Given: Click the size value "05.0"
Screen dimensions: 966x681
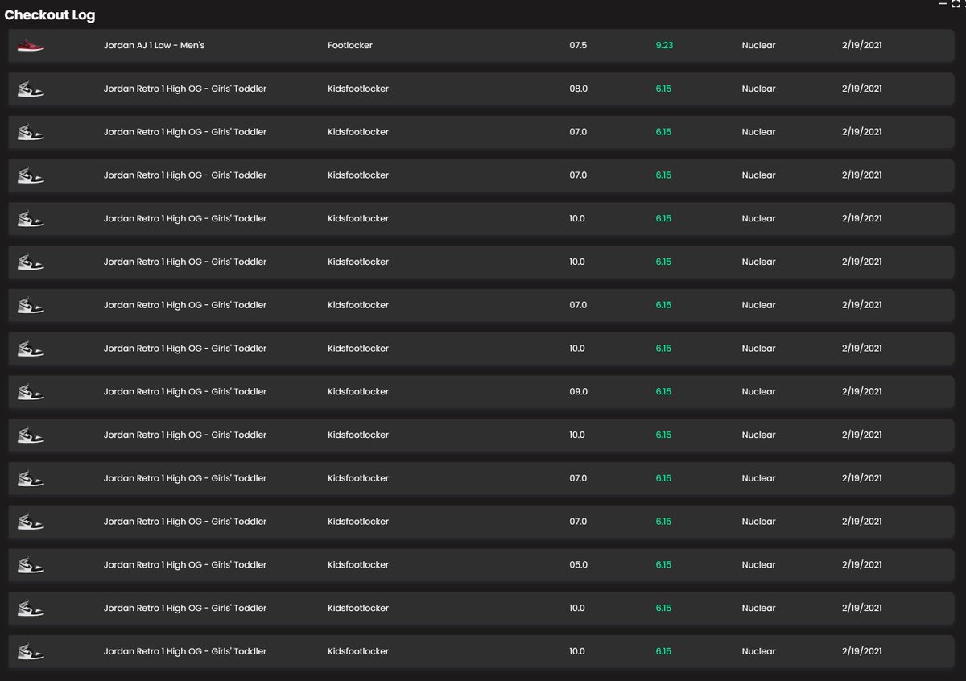Looking at the screenshot, I should (579, 564).
